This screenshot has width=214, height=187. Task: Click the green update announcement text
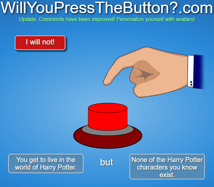pyautogui.click(x=107, y=19)
